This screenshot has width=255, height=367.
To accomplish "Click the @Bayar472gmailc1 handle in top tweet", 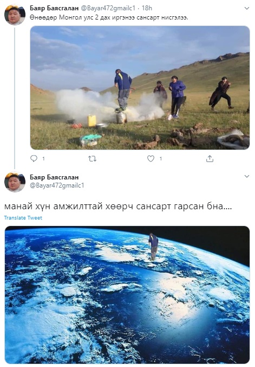I will (x=108, y=8).
